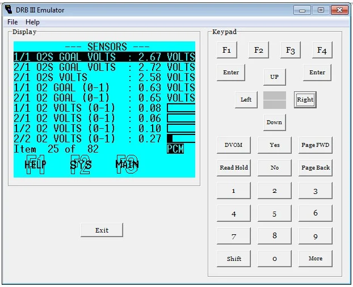Click the Shift keypad button

tap(234, 259)
